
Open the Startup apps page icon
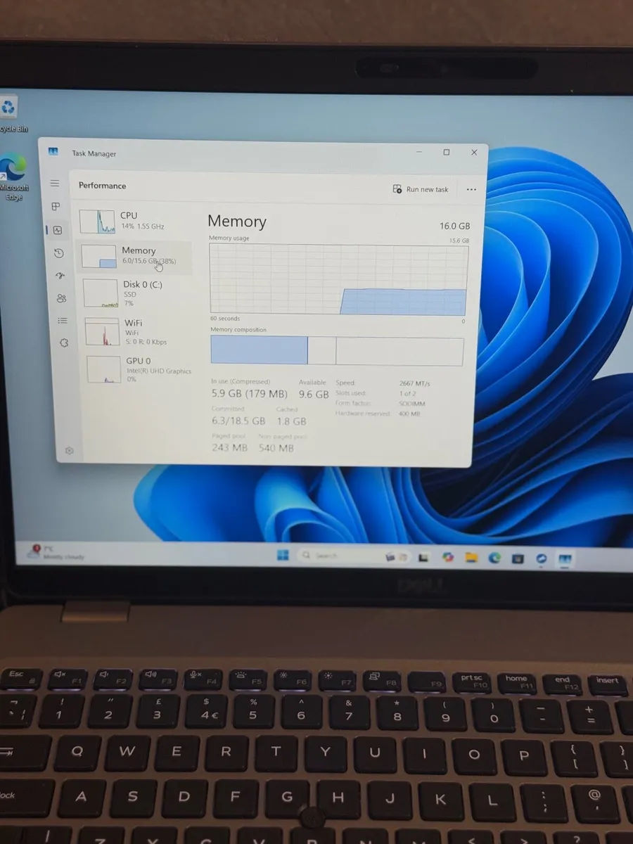pyautogui.click(x=60, y=276)
